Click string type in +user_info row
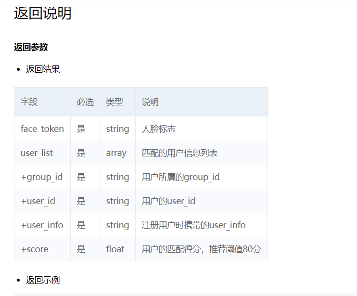 (x=117, y=225)
